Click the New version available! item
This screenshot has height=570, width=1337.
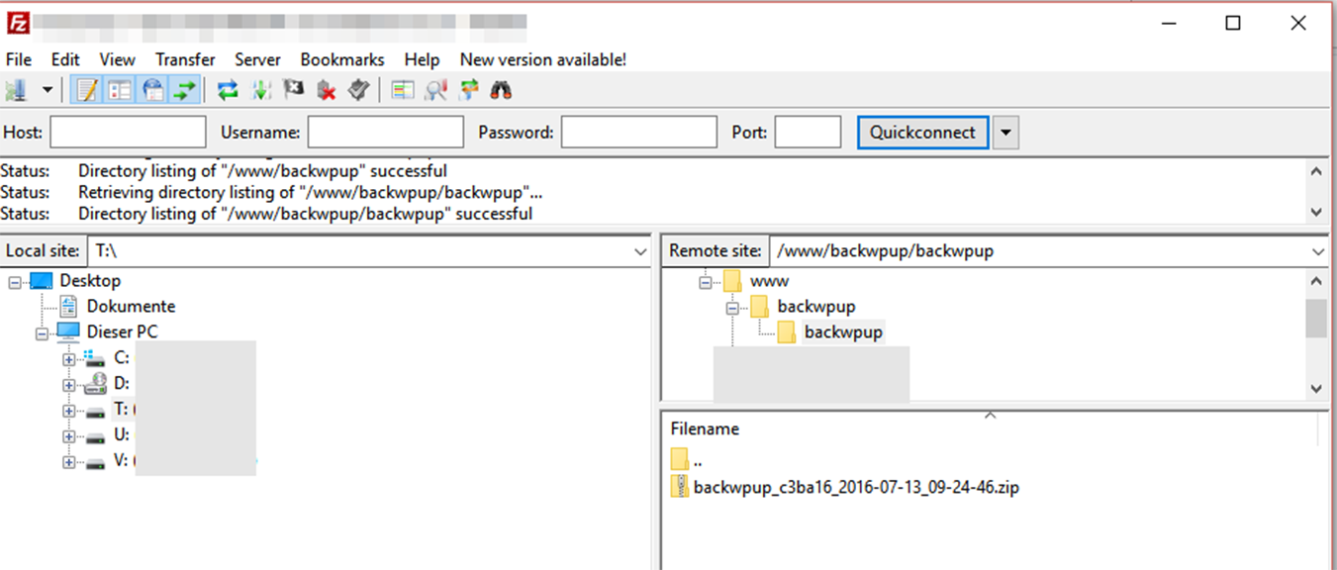click(x=542, y=59)
